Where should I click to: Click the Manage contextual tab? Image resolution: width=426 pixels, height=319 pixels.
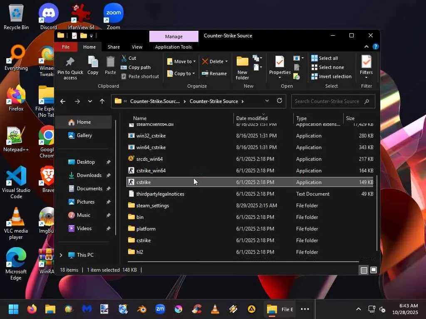[174, 37]
